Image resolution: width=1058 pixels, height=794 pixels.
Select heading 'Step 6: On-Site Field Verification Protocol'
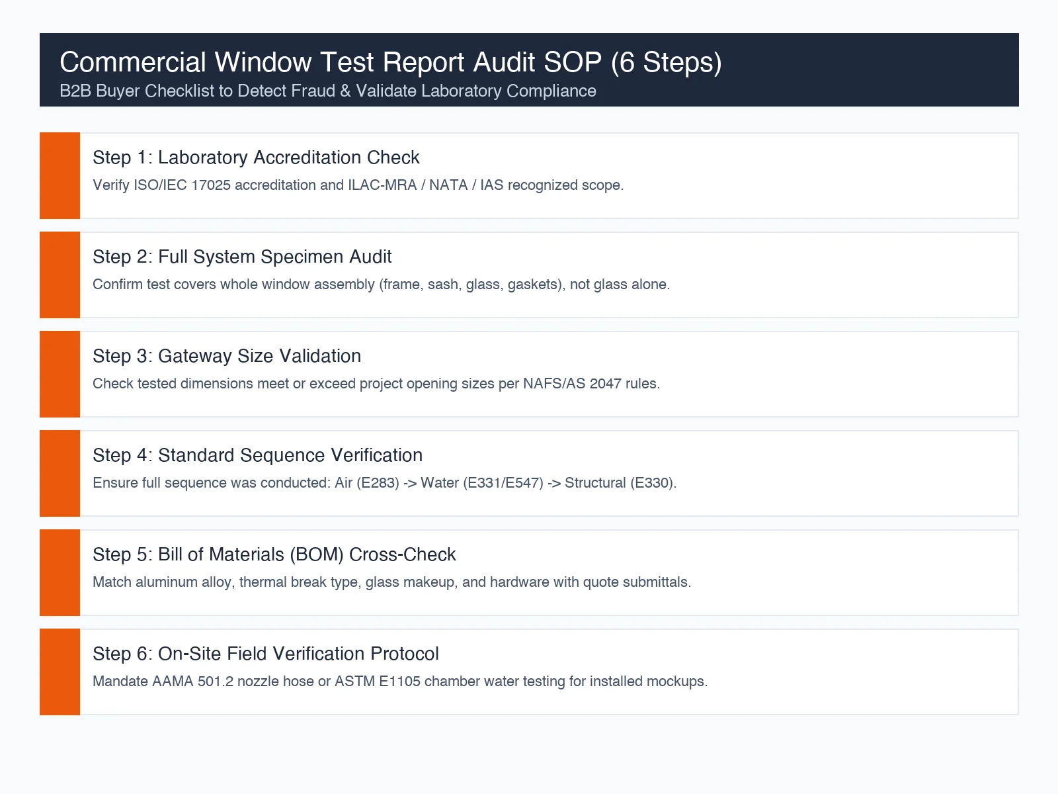click(266, 654)
